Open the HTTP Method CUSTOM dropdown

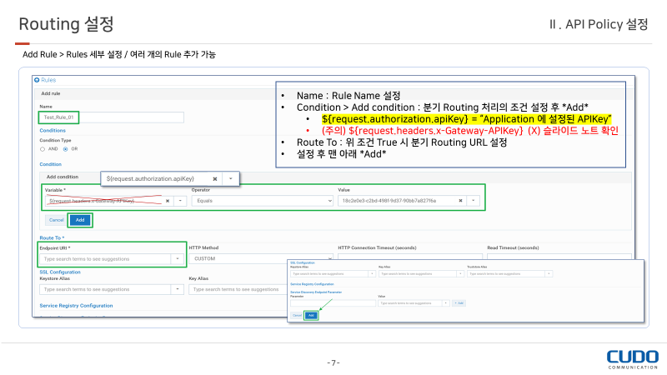pyautogui.click(x=258, y=259)
